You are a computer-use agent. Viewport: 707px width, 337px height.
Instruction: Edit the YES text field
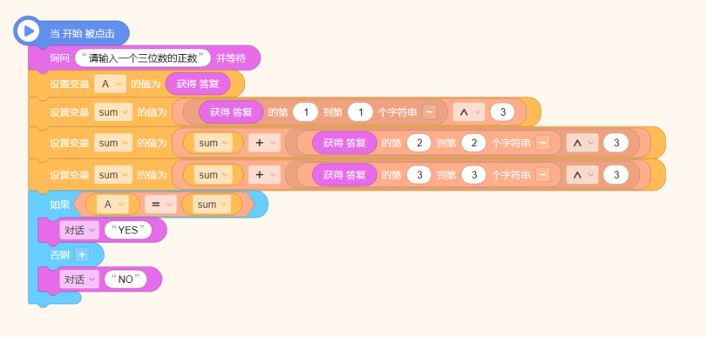coord(127,231)
